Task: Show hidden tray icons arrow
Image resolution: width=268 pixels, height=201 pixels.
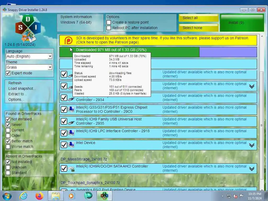Action: click(222, 196)
